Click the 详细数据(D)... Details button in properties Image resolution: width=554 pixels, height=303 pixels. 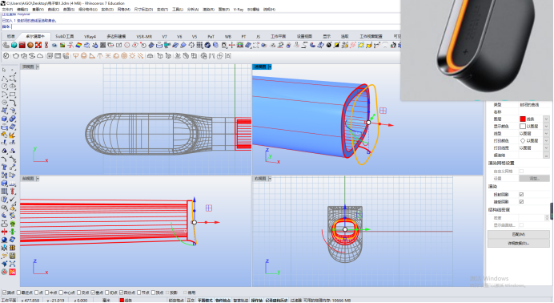click(519, 243)
